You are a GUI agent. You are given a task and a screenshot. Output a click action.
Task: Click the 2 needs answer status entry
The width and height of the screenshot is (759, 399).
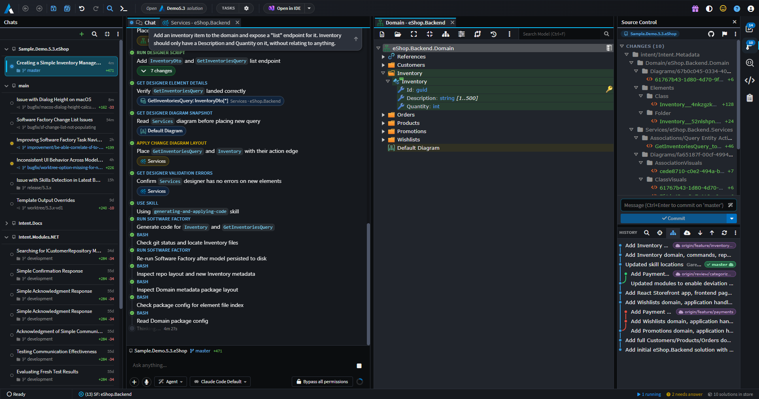[685, 394]
